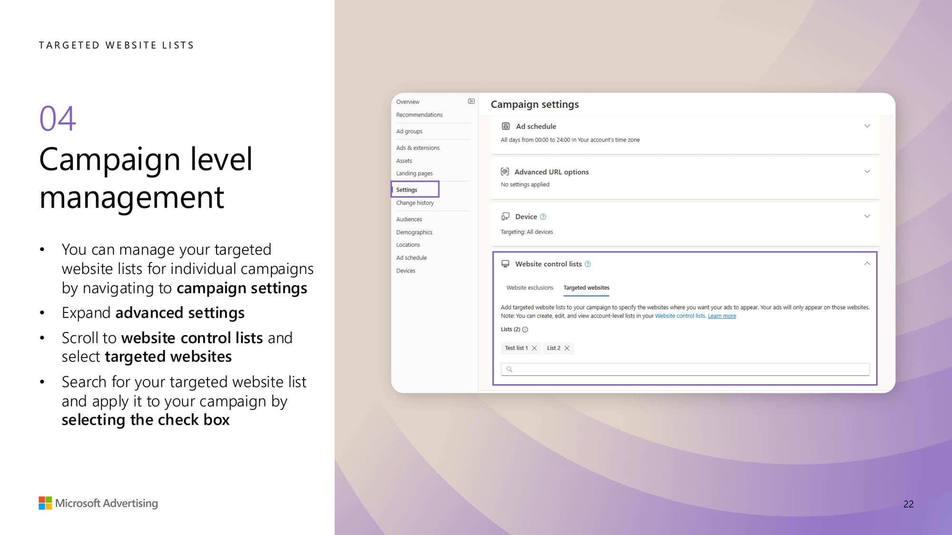This screenshot has height=535, width=952.
Task: Expand the Advanced URL options chevron
Action: pos(867,172)
